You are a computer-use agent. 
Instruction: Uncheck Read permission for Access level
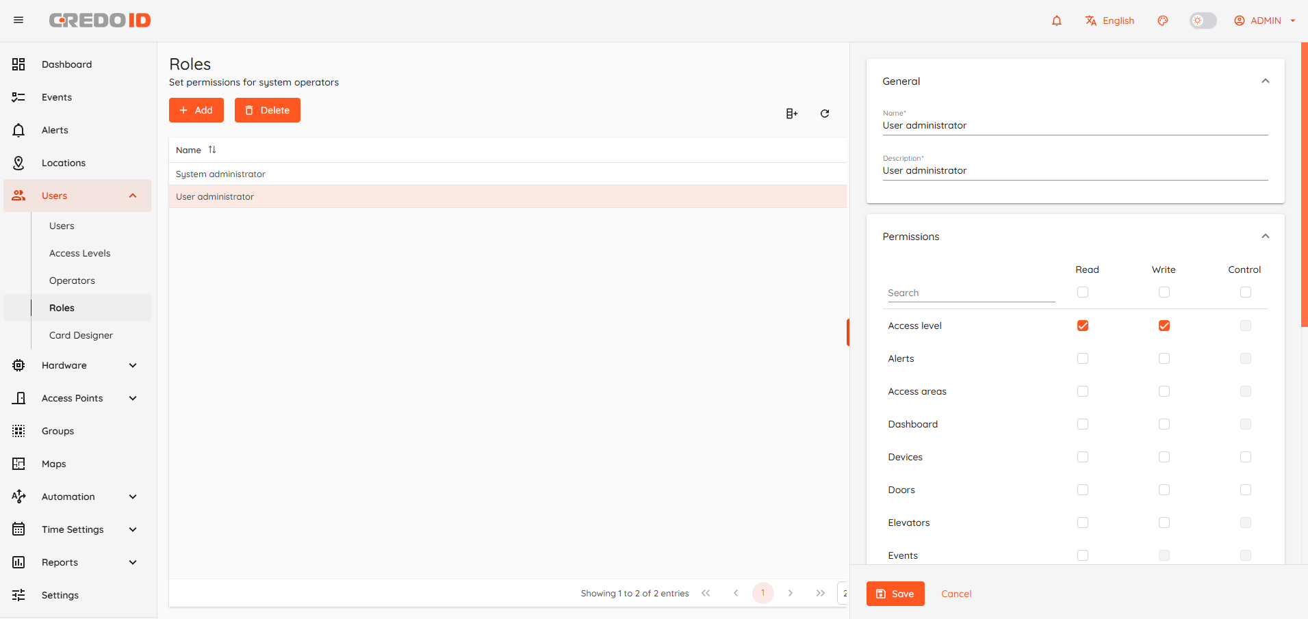point(1083,326)
